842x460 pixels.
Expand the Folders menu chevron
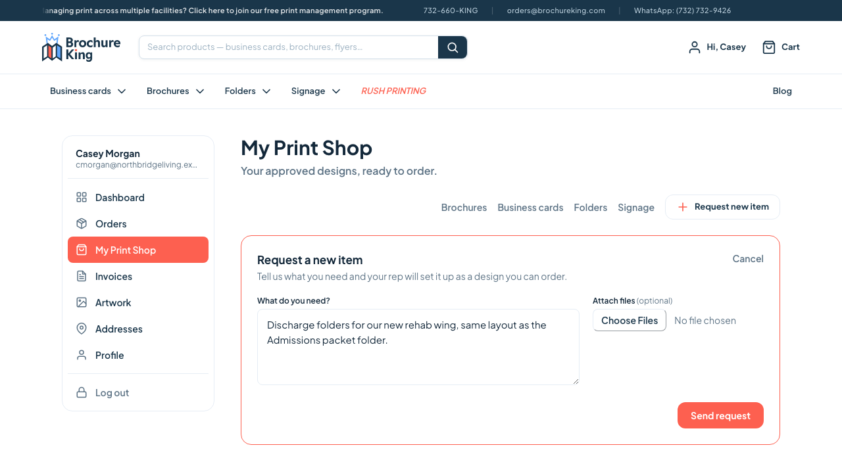266,91
